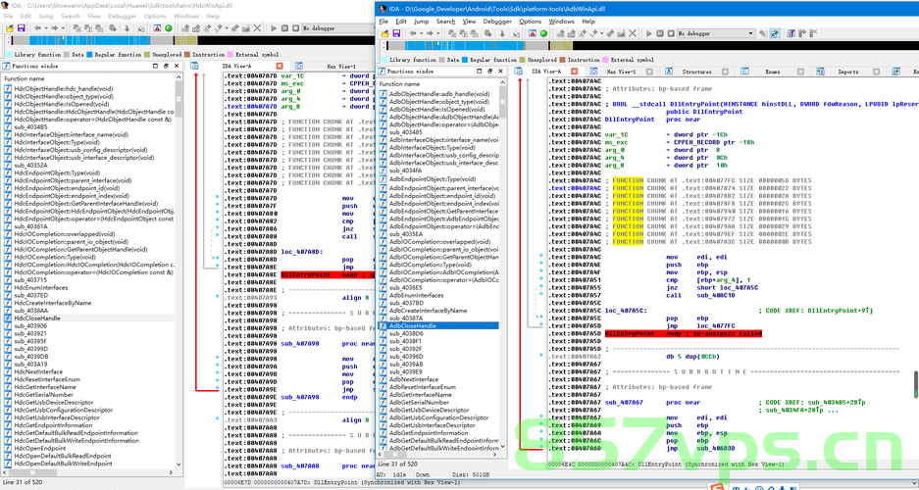This screenshot has width=919, height=490.
Task: Pause process button in AdbWinApi window toolbar
Action: (660, 33)
